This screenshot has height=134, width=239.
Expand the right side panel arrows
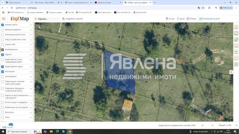[231, 72]
